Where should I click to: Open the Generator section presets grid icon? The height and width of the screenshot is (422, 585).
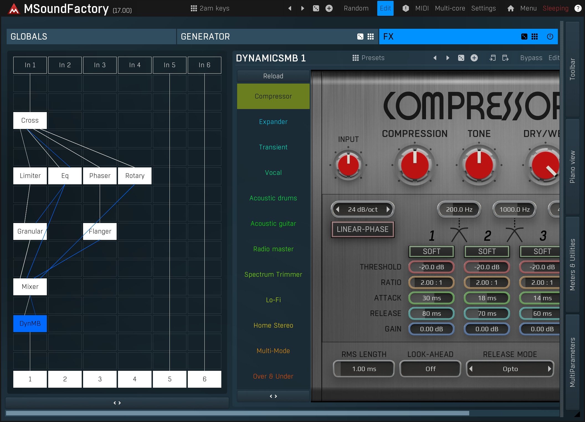[x=370, y=37]
